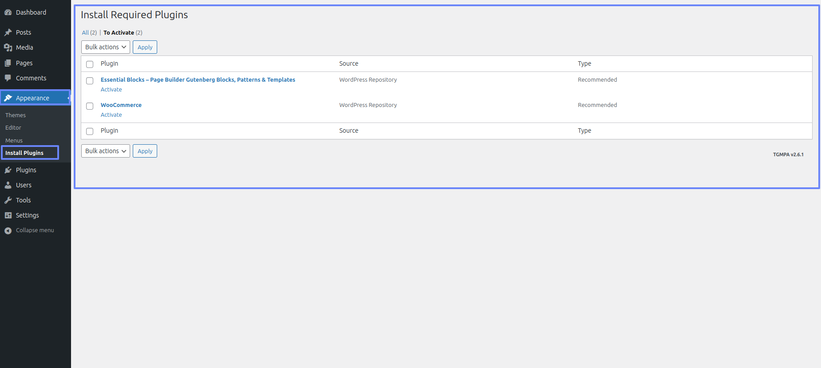Select the Install Plugins submenu item
821x368 pixels.
(24, 153)
